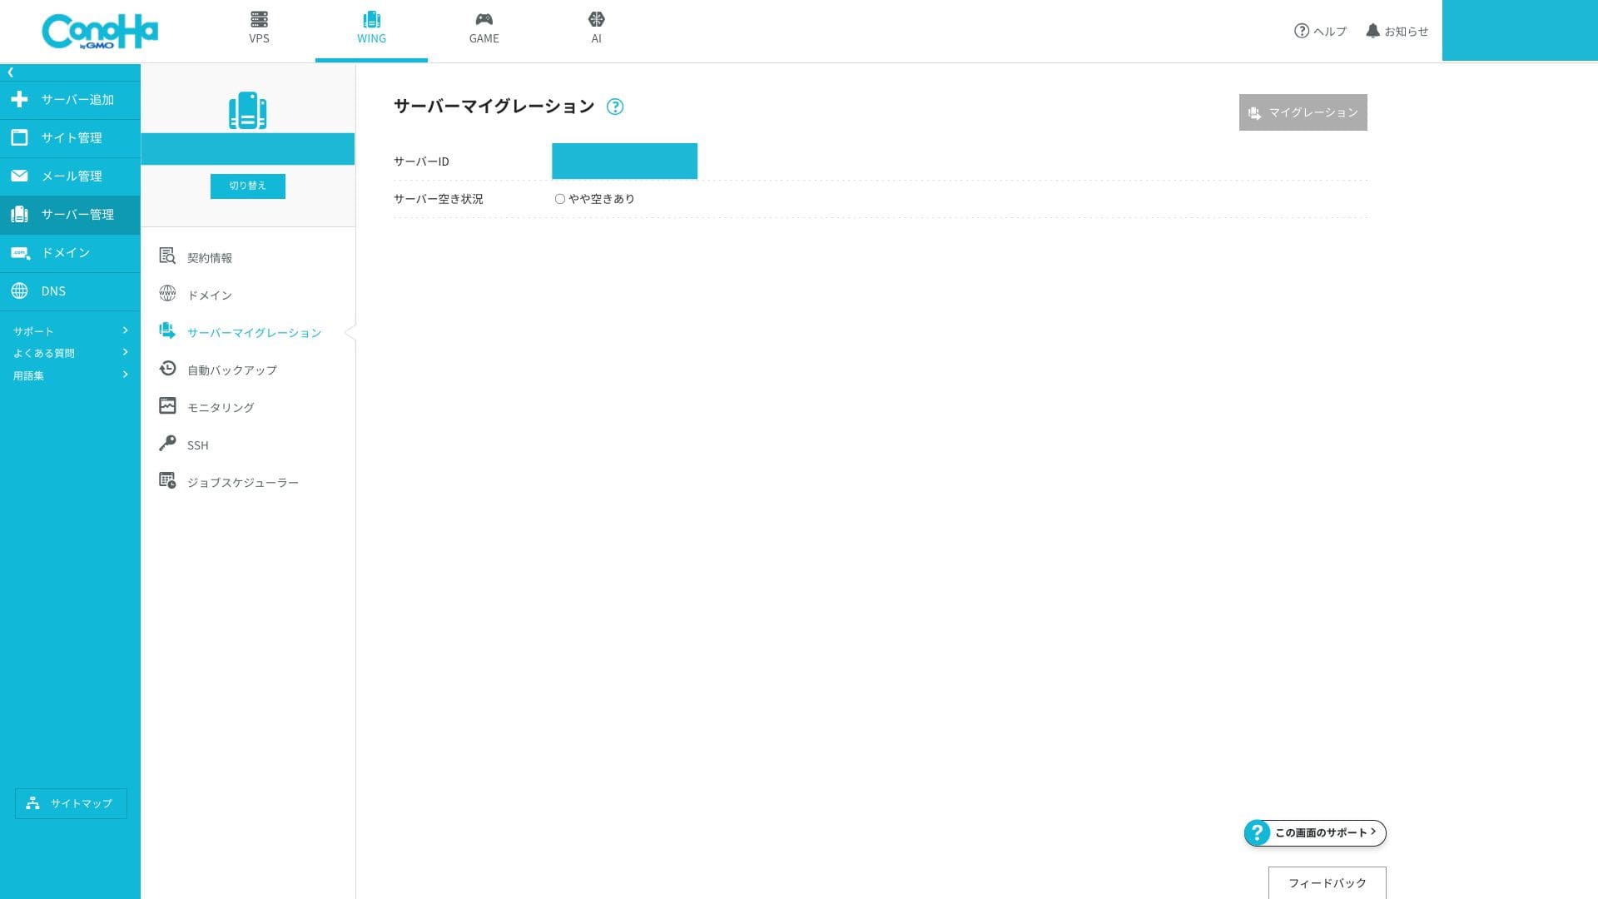Open サイト管理 in the sidebar
The height and width of the screenshot is (899, 1598).
click(71, 137)
